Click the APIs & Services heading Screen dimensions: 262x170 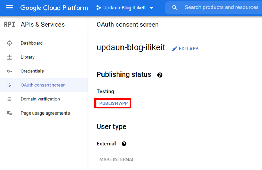tap(42, 25)
